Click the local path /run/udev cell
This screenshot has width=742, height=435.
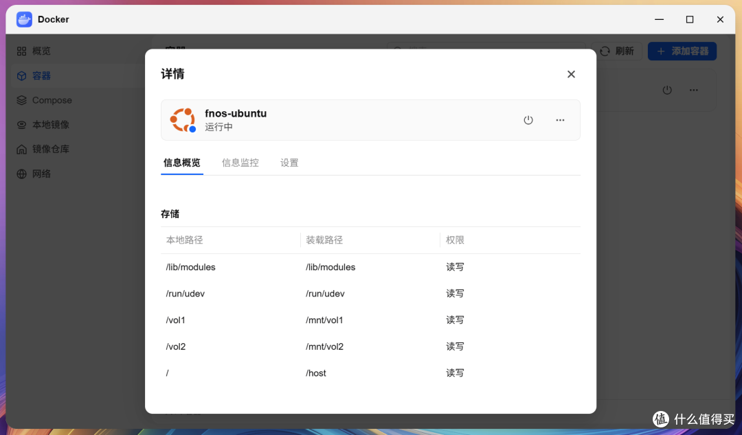pos(185,294)
